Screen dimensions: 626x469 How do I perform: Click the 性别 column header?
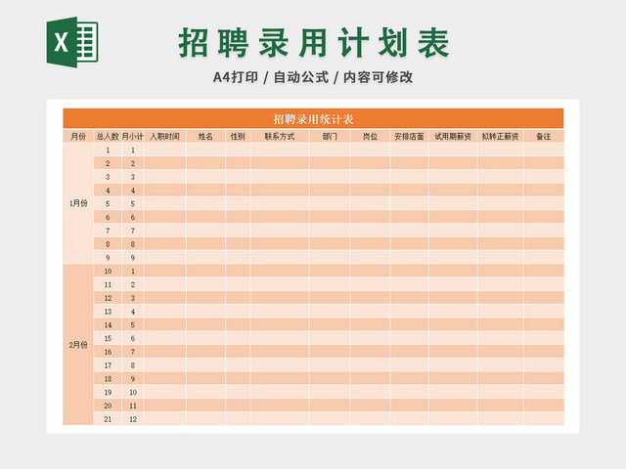tap(238, 137)
